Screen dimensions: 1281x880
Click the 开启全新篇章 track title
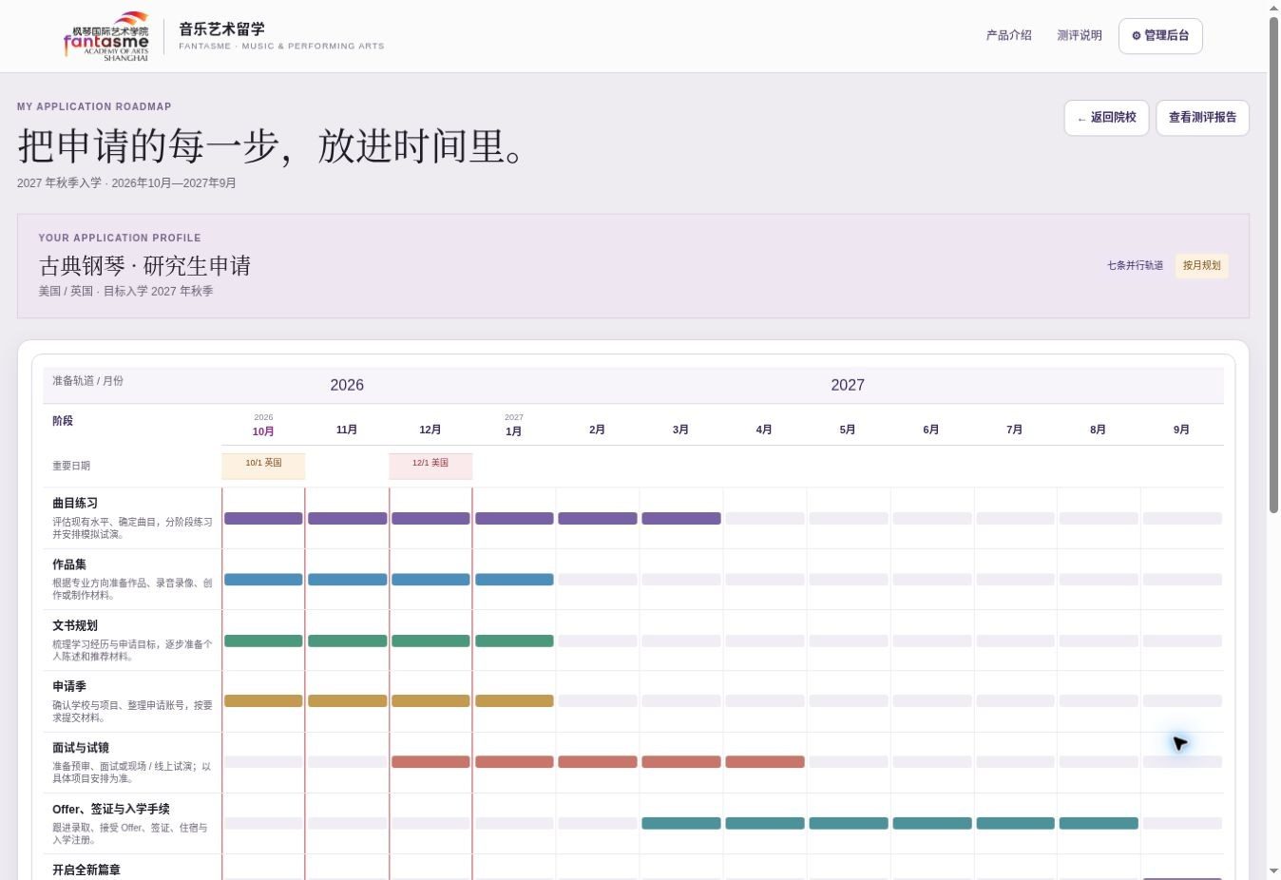tap(86, 870)
